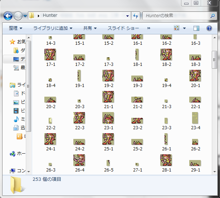Select thumbnail 17-1 hunter sprite

[x=50, y=54]
